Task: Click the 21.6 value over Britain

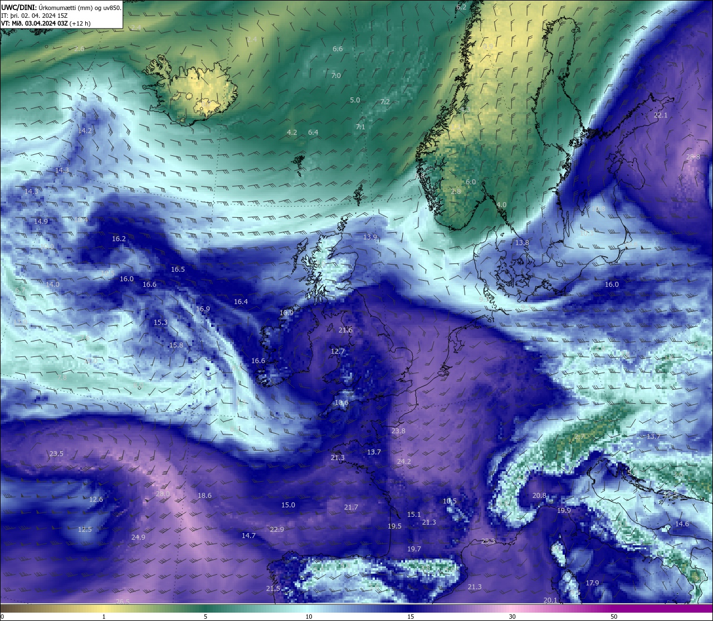Action: 345,330
